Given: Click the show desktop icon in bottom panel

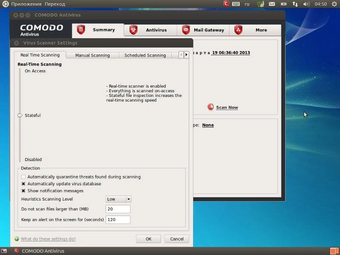Looking at the screenshot, I should point(4,251).
